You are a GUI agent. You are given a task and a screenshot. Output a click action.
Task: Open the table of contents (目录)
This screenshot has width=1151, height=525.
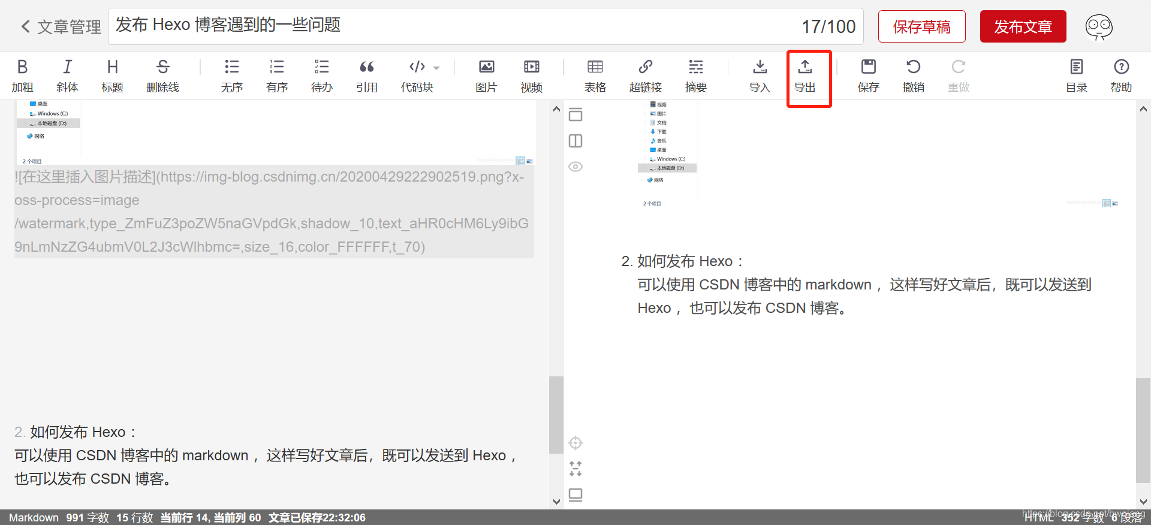click(1076, 76)
